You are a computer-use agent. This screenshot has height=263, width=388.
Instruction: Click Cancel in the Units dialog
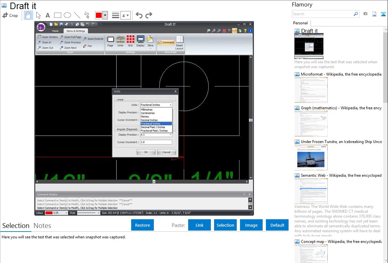[x=166, y=152]
